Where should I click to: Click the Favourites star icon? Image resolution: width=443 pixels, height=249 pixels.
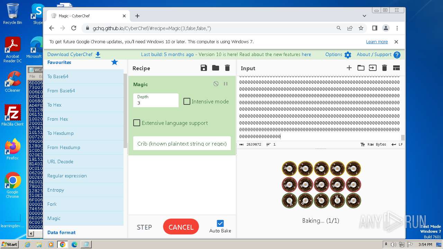tap(115, 62)
